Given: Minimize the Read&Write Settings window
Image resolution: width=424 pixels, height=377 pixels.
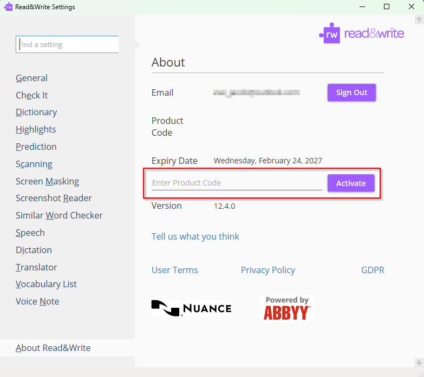Looking at the screenshot, I should [x=362, y=6].
